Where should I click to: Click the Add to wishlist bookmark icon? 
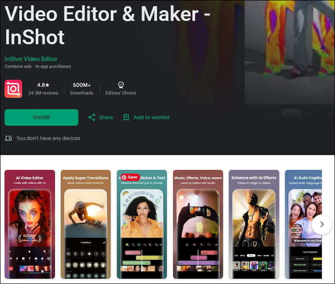pos(126,117)
